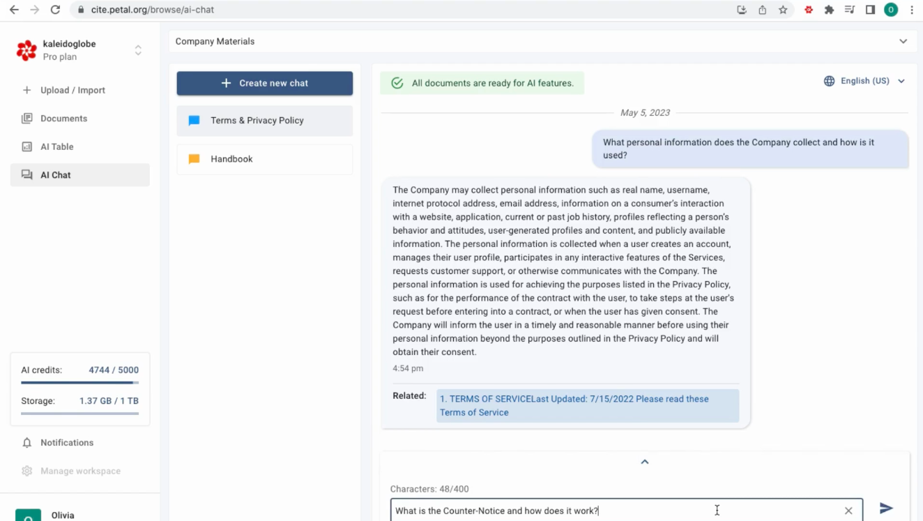Collapse the message input panel chevron
The image size is (923, 521).
(x=644, y=461)
